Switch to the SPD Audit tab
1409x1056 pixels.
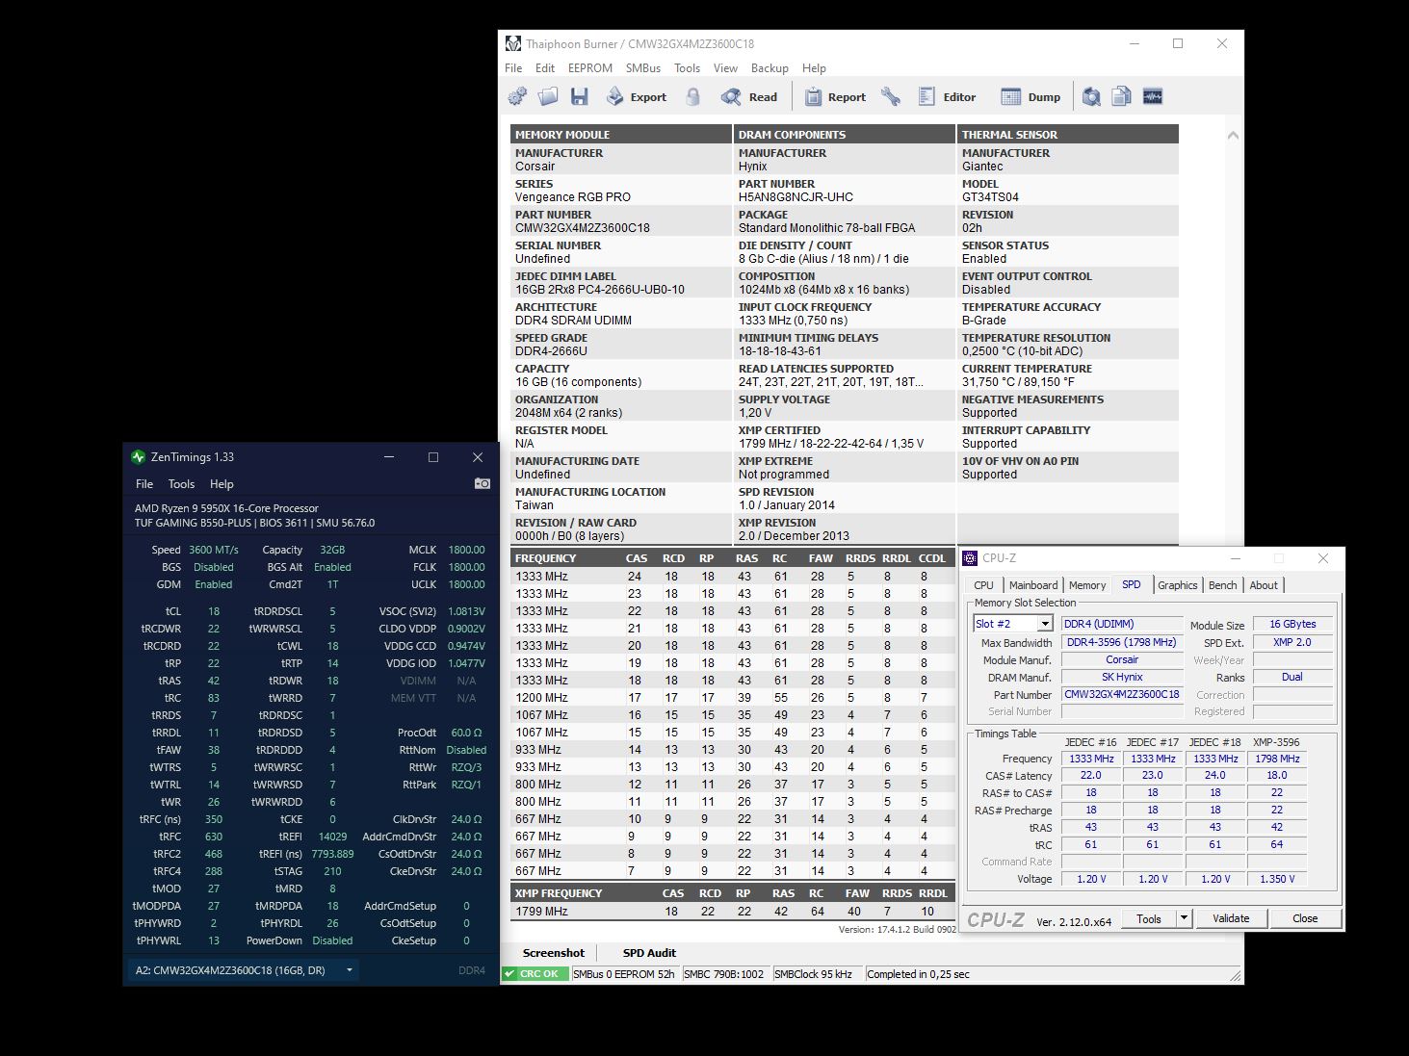(x=649, y=953)
